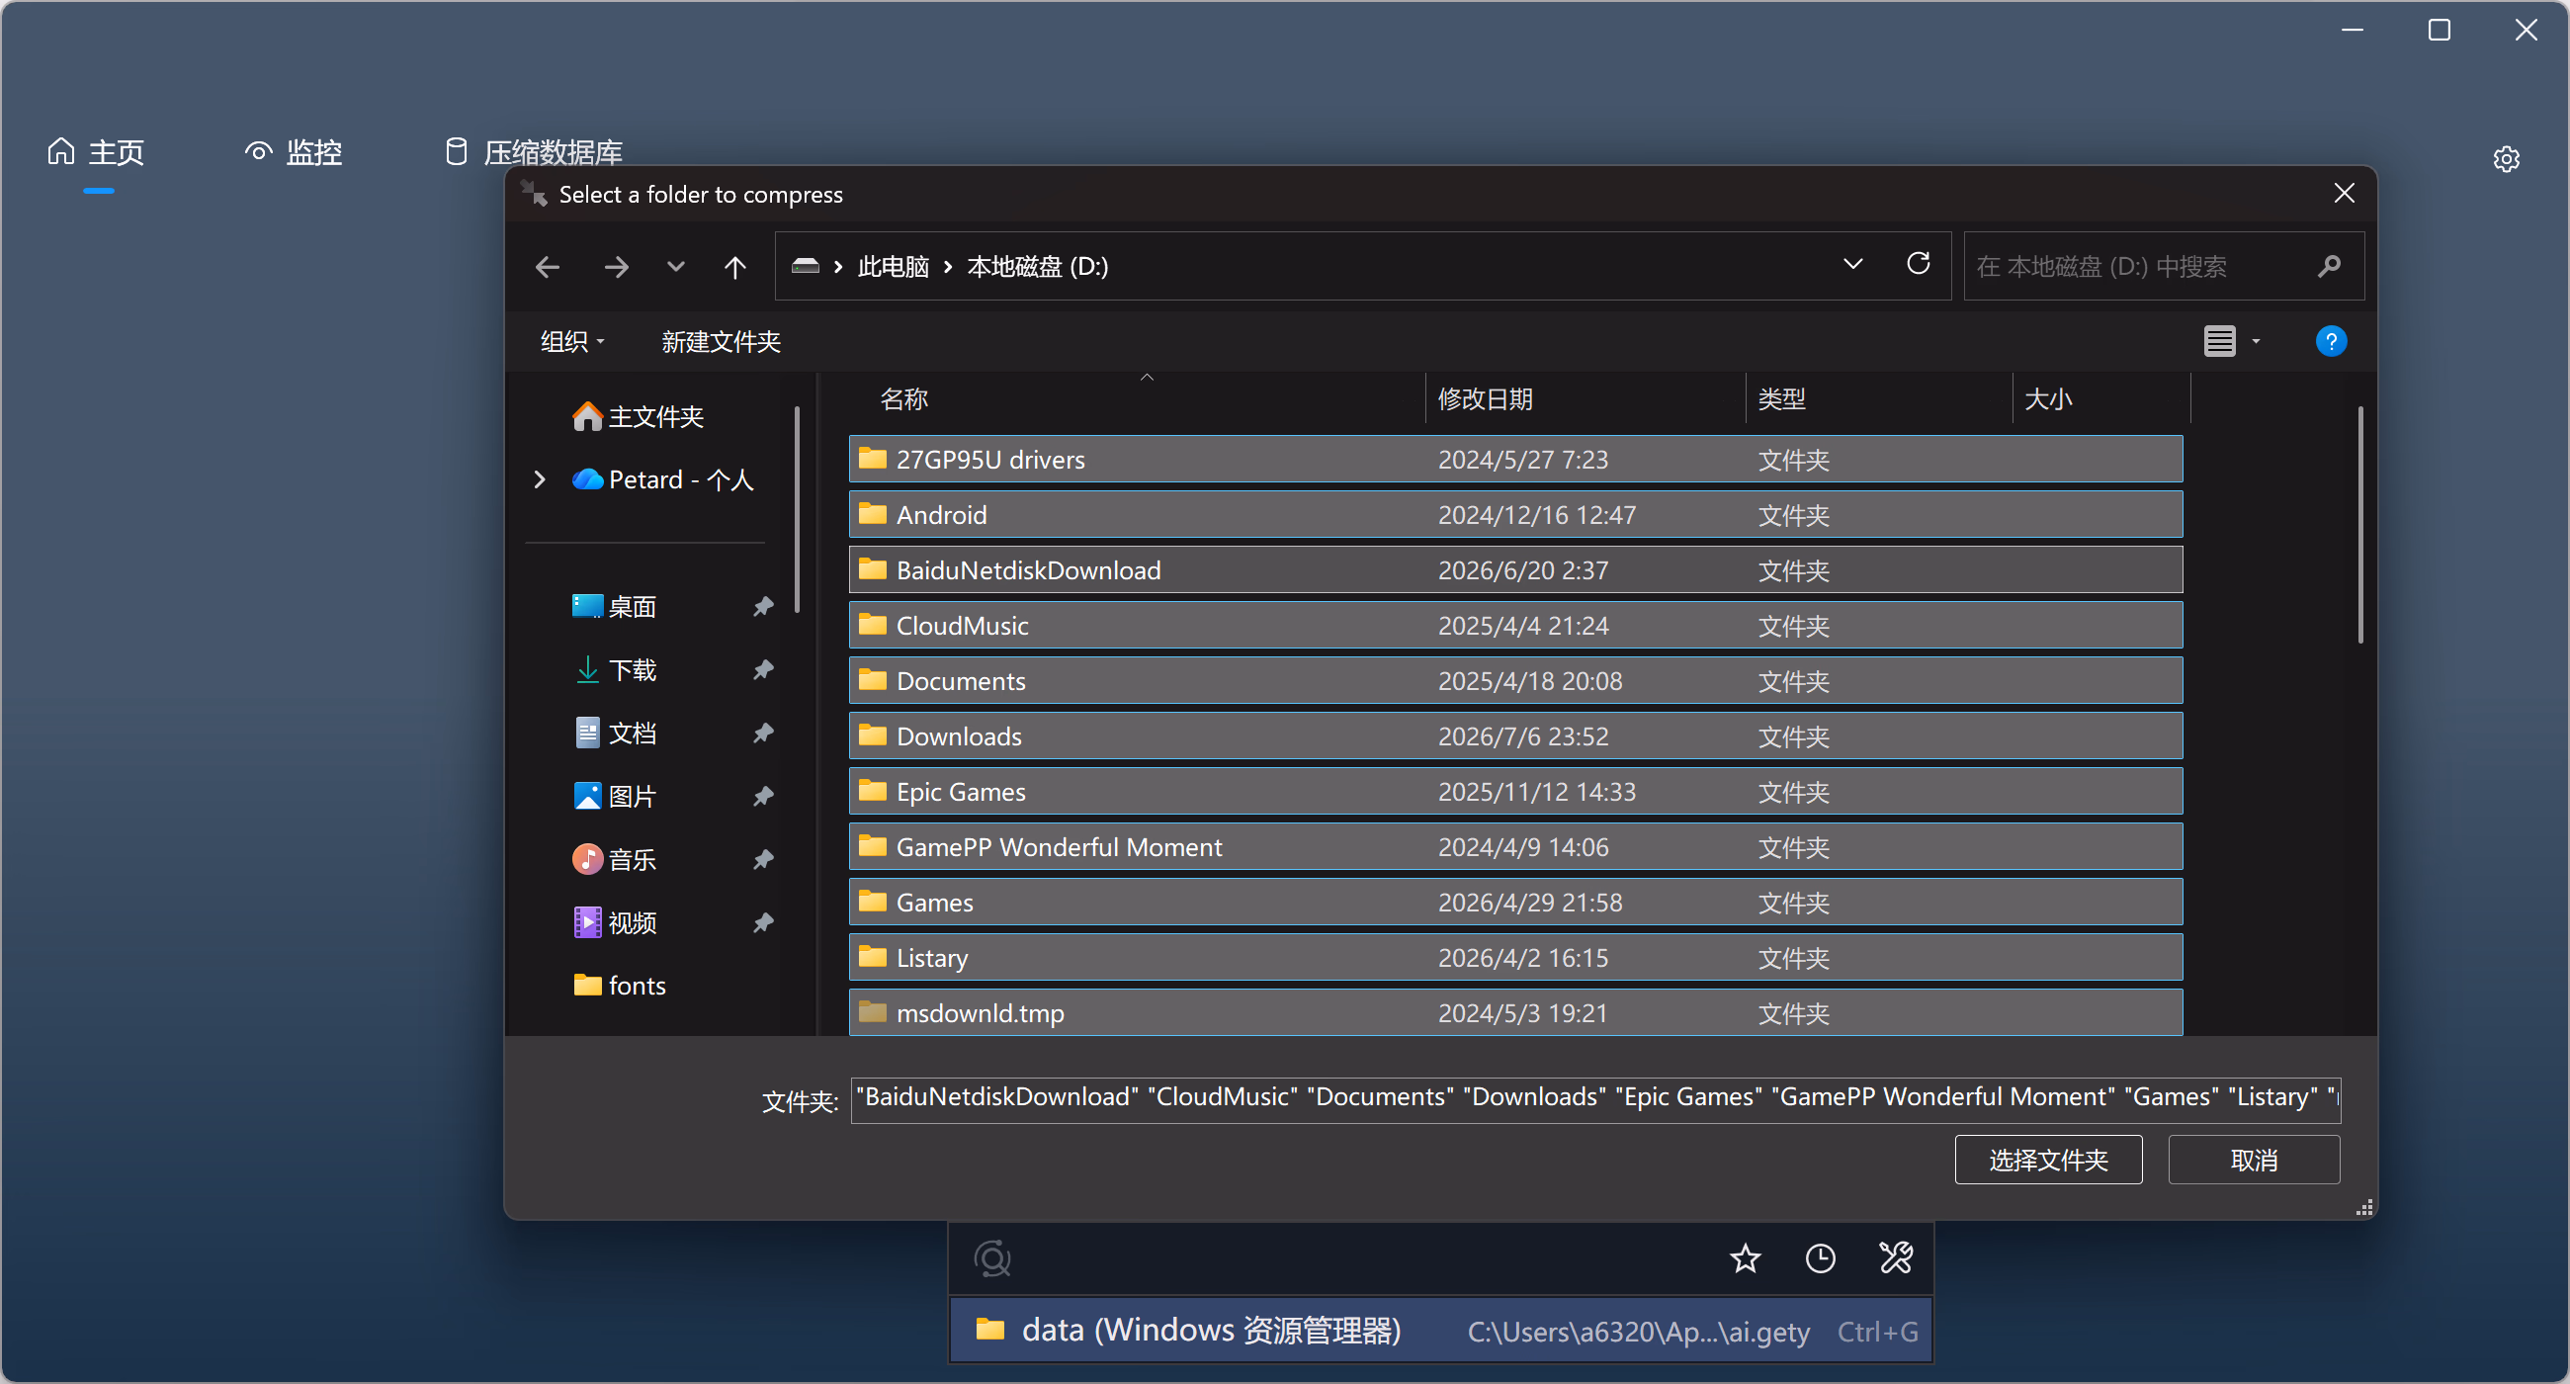Screen dimensions: 2570x1384
Task: Open the dialog help question icon
Action: [x=2331, y=341]
